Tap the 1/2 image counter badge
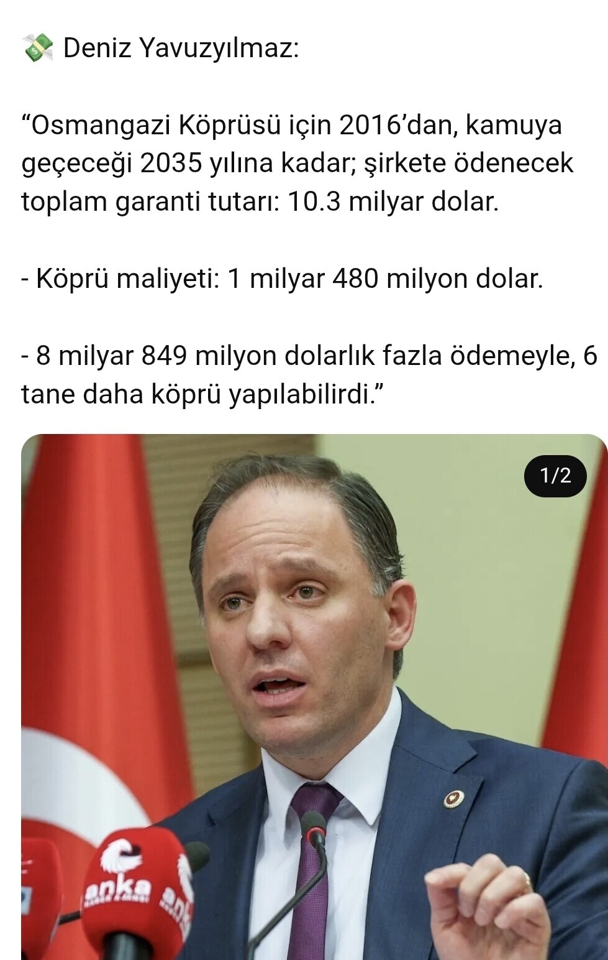Screen dimensions: 608x960 coord(555,476)
